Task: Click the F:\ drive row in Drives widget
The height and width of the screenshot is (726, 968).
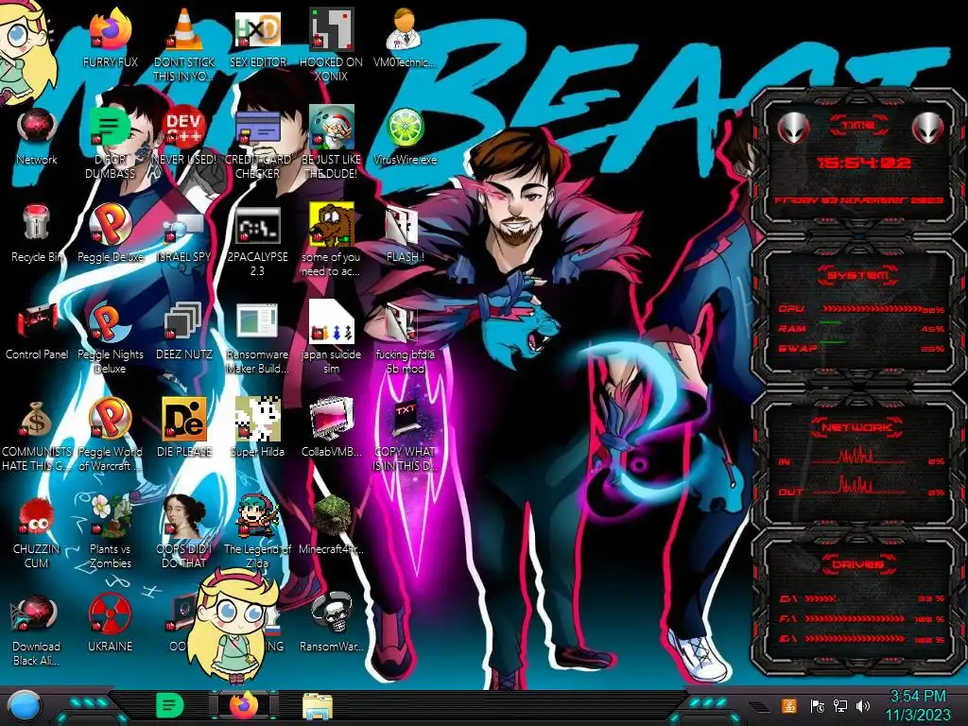Action: 862,618
